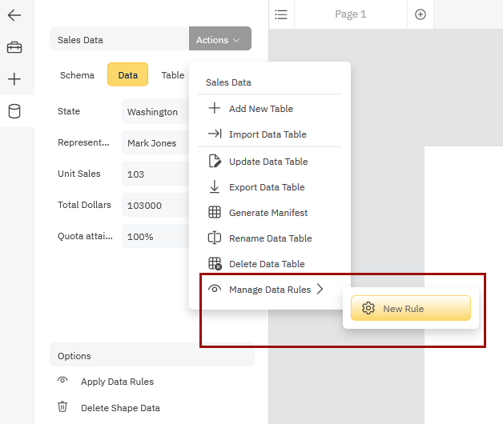This screenshot has width=503, height=424.
Task: Click the back arrow icon
Action: [14, 15]
